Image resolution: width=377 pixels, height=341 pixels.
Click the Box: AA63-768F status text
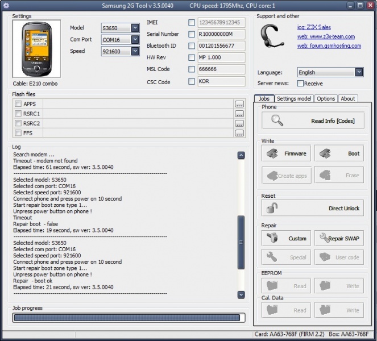(x=349, y=334)
